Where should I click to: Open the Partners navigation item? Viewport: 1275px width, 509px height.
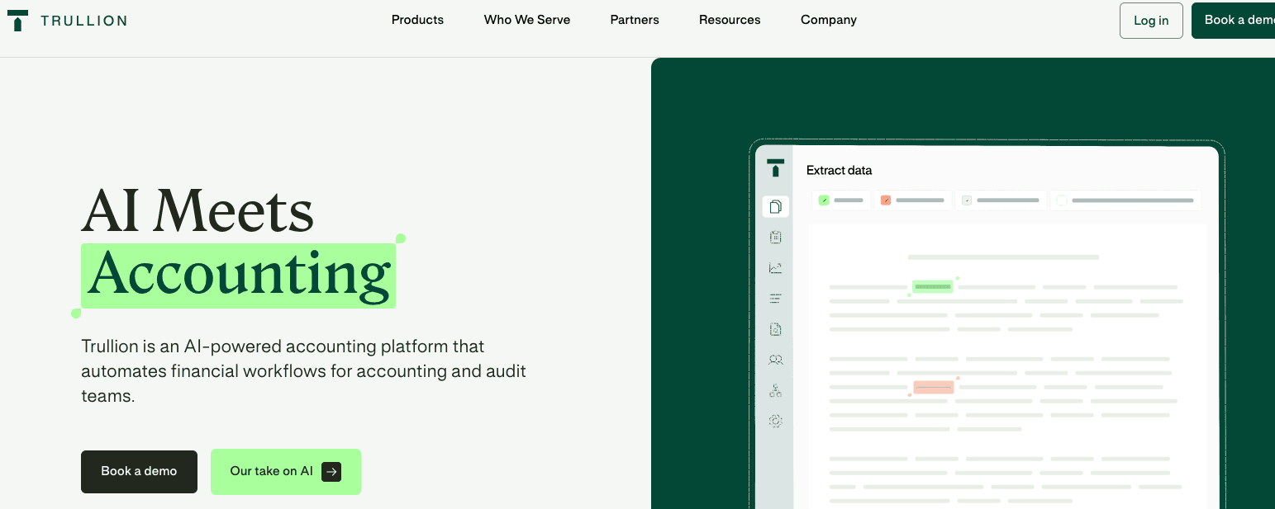(x=635, y=20)
